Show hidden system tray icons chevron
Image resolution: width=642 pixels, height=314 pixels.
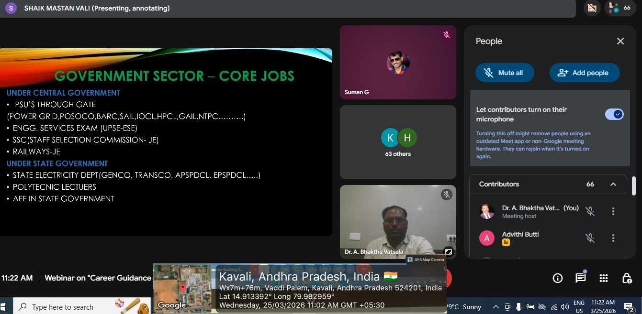496,307
